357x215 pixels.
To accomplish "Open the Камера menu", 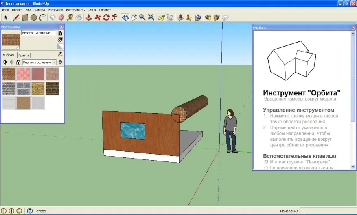I will tap(39, 10).
